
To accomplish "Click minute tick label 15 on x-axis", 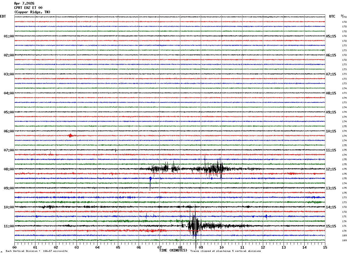I will coord(325,247).
